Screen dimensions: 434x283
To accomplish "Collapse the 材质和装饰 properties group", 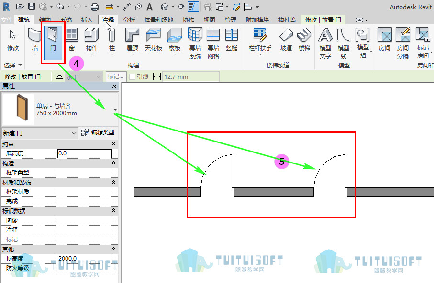I will (x=113, y=182).
